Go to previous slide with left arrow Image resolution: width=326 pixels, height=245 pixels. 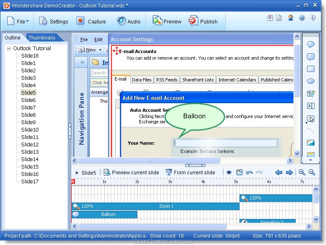coord(279,172)
